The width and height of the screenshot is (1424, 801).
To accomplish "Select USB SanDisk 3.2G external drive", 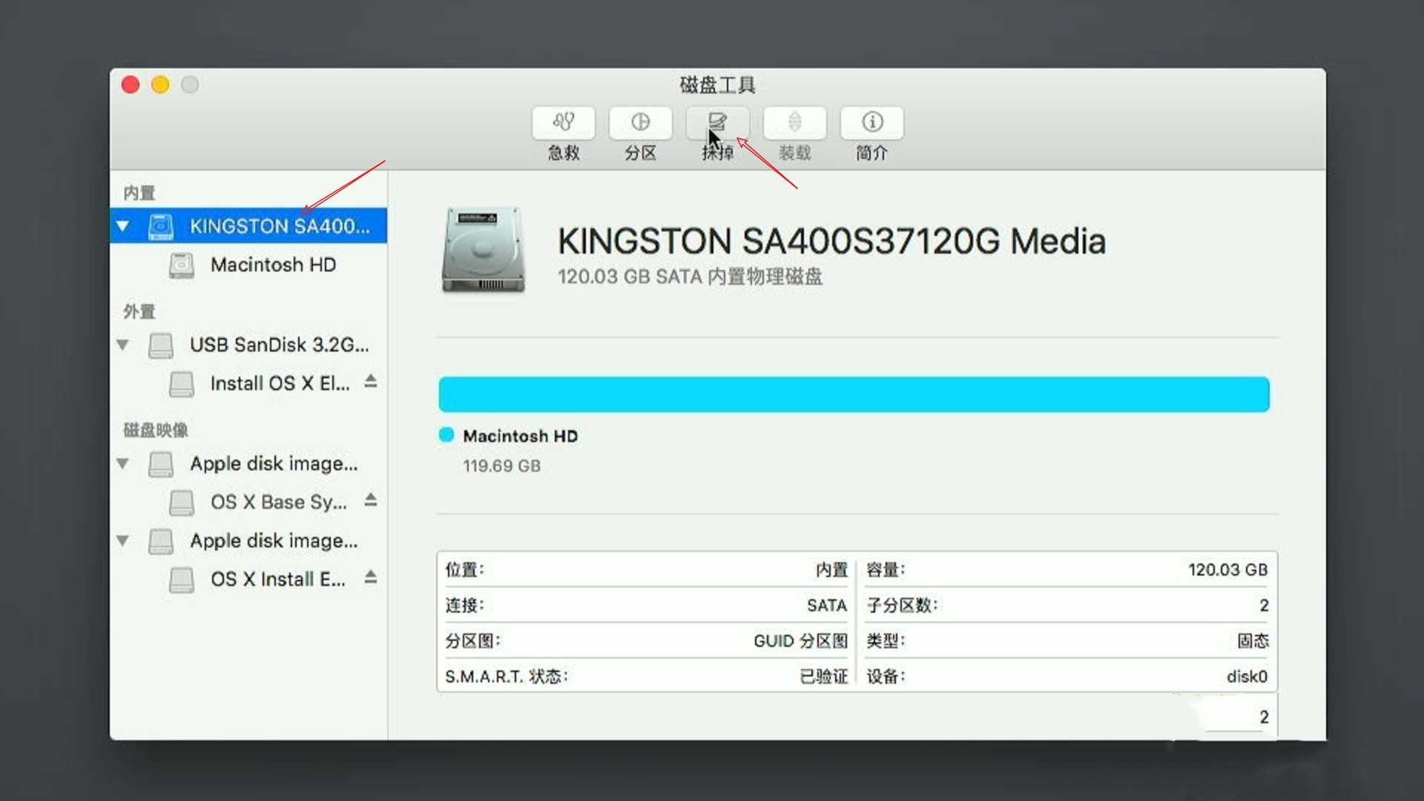I will [278, 345].
